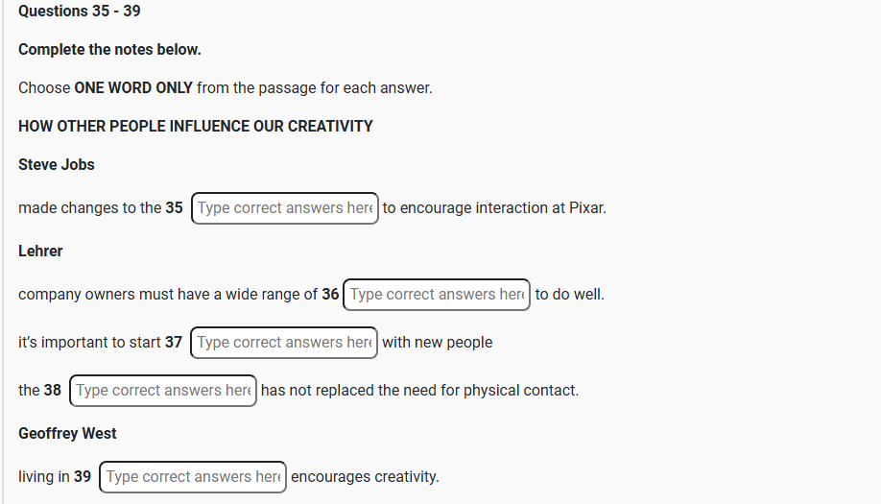
Task: Click the answer field for question 36
Action: point(437,295)
